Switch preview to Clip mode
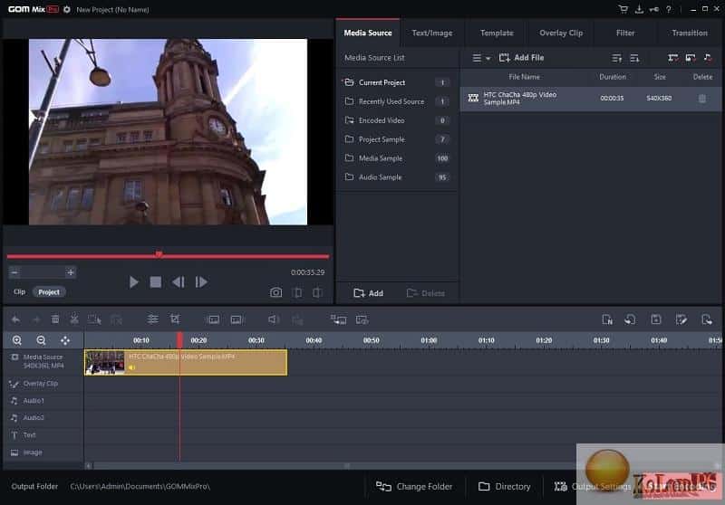This screenshot has height=505, width=725. pos(19,291)
